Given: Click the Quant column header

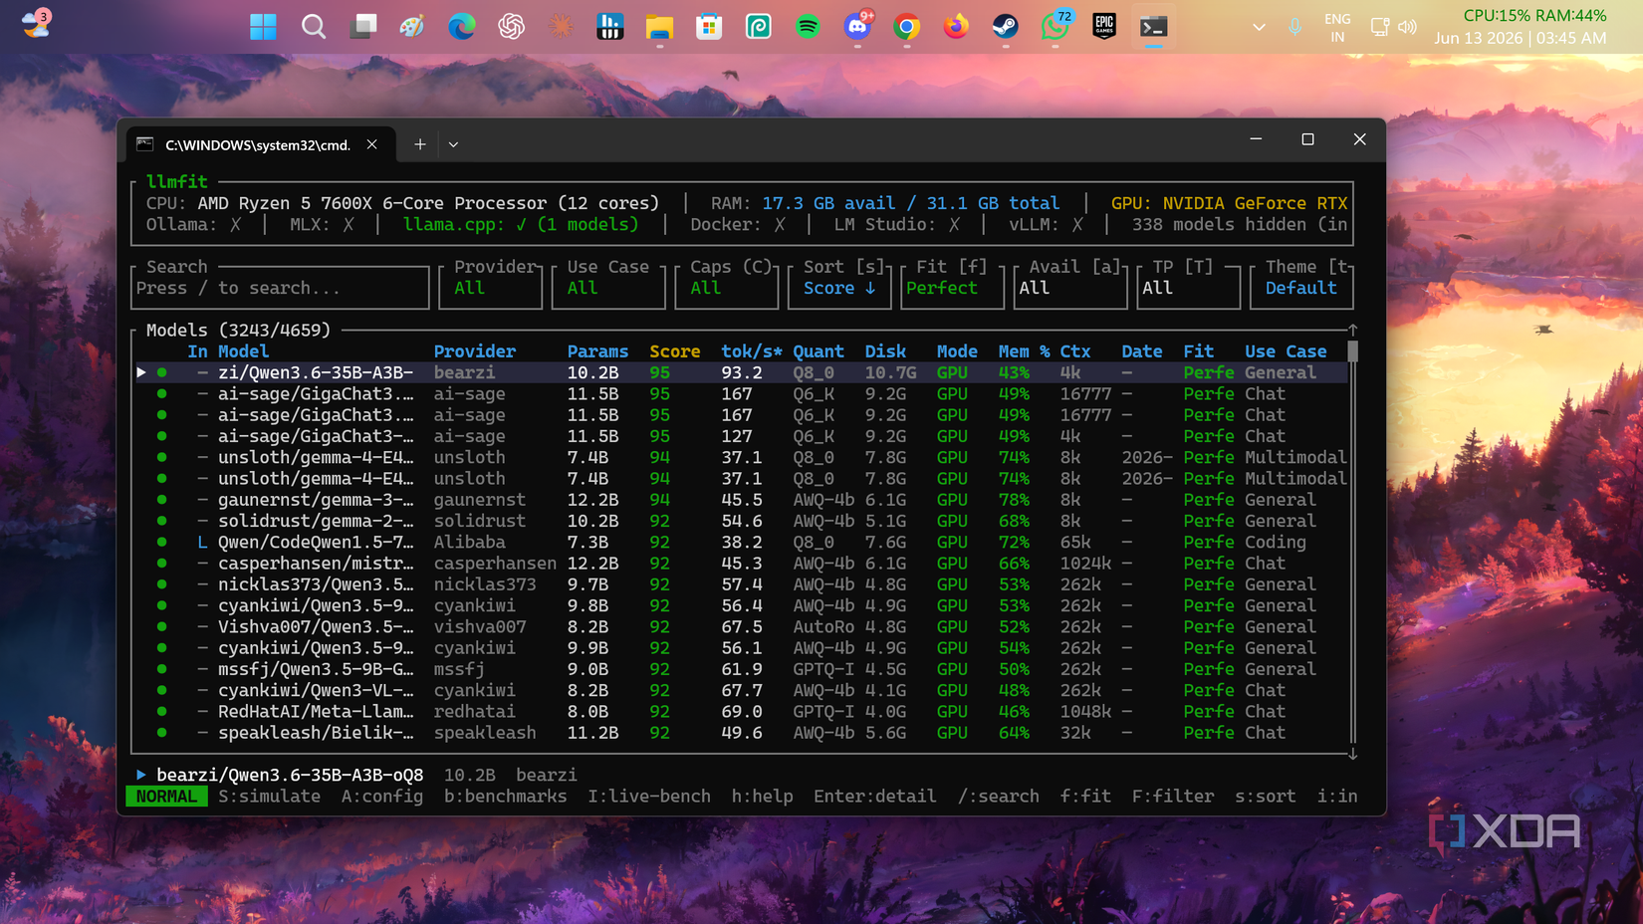Looking at the screenshot, I should coord(819,351).
